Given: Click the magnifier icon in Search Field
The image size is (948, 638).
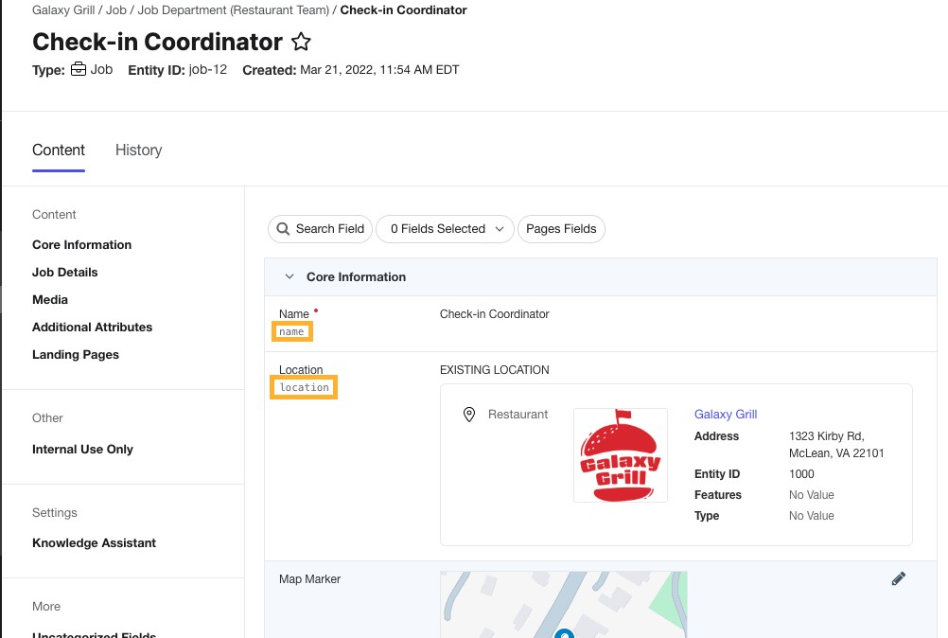Looking at the screenshot, I should [282, 229].
